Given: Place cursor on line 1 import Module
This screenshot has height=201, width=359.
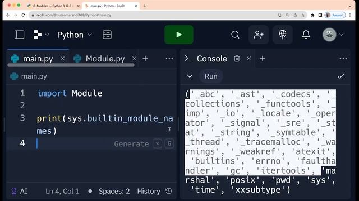Looking at the screenshot, I should (x=70, y=93).
